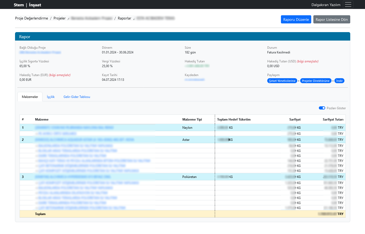365x234 pixels.
Task: Open the Projeler breadcrumb link
Action: (60, 18)
